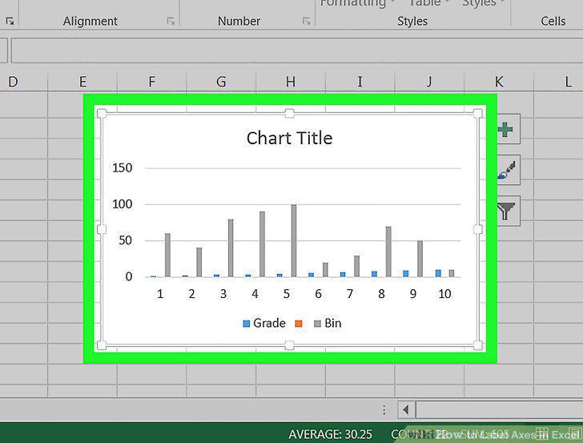
Task: Open Chart Elements plus button
Action: [508, 130]
